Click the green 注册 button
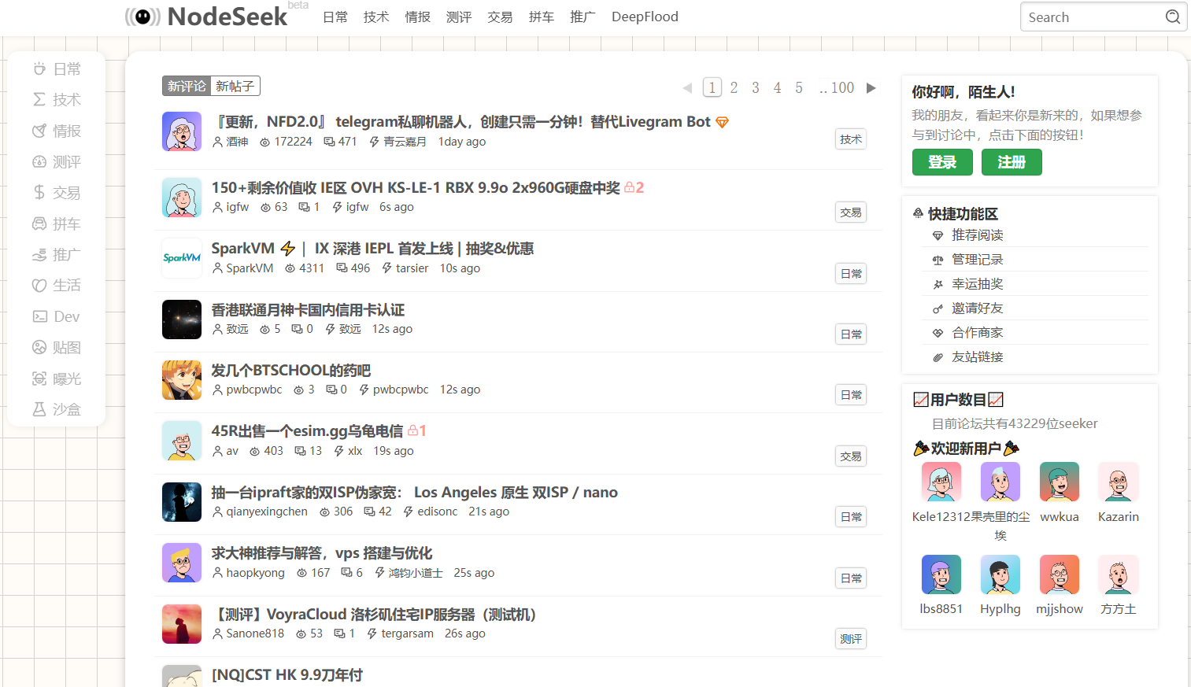This screenshot has height=687, width=1191. click(x=1012, y=162)
